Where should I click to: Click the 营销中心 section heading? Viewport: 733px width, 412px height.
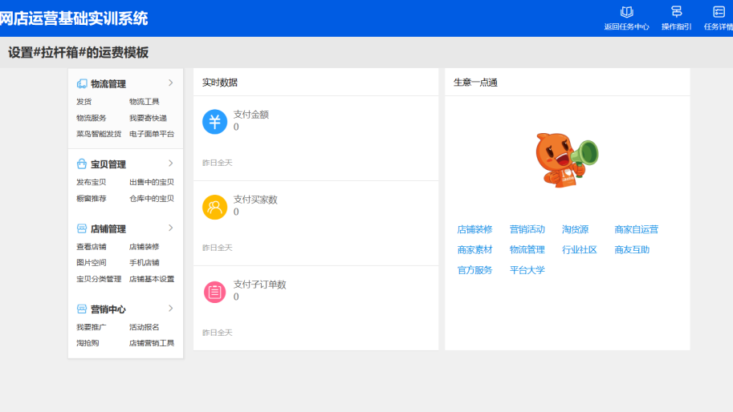pyautogui.click(x=108, y=309)
